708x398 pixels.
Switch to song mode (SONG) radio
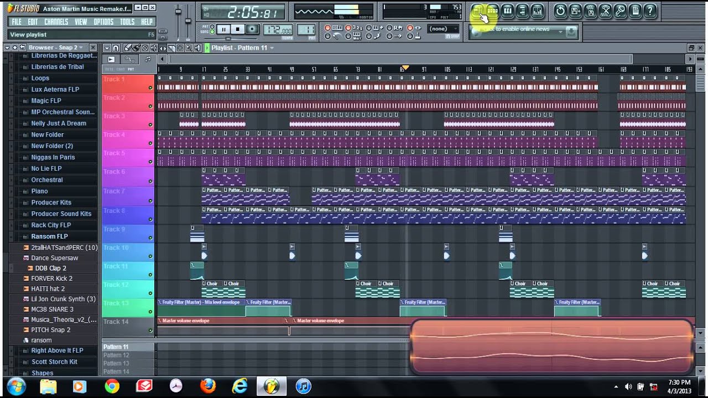pos(212,32)
